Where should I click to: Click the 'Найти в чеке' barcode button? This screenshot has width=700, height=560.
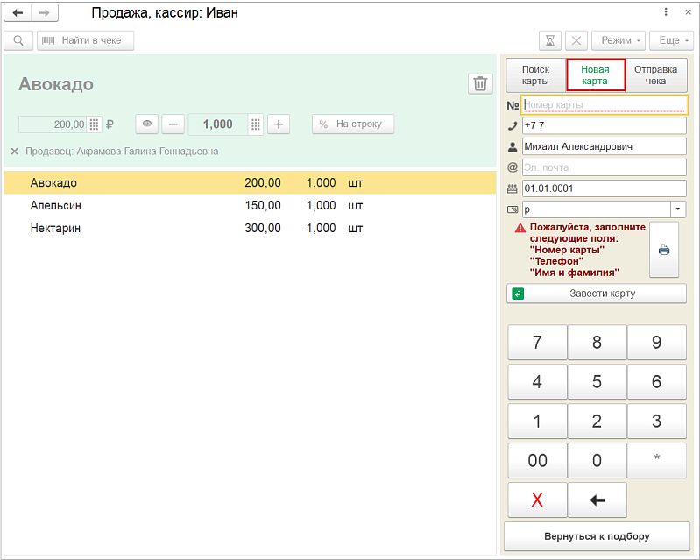85,40
